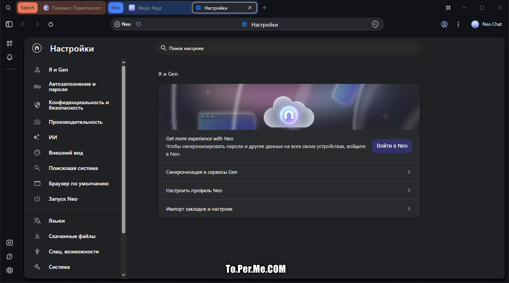
Task: Click the Войти в Neo button
Action: 392,146
